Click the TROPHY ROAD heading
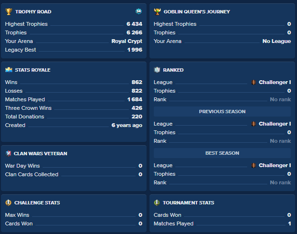This screenshot has height=234, width=297. pyautogui.click(x=34, y=12)
